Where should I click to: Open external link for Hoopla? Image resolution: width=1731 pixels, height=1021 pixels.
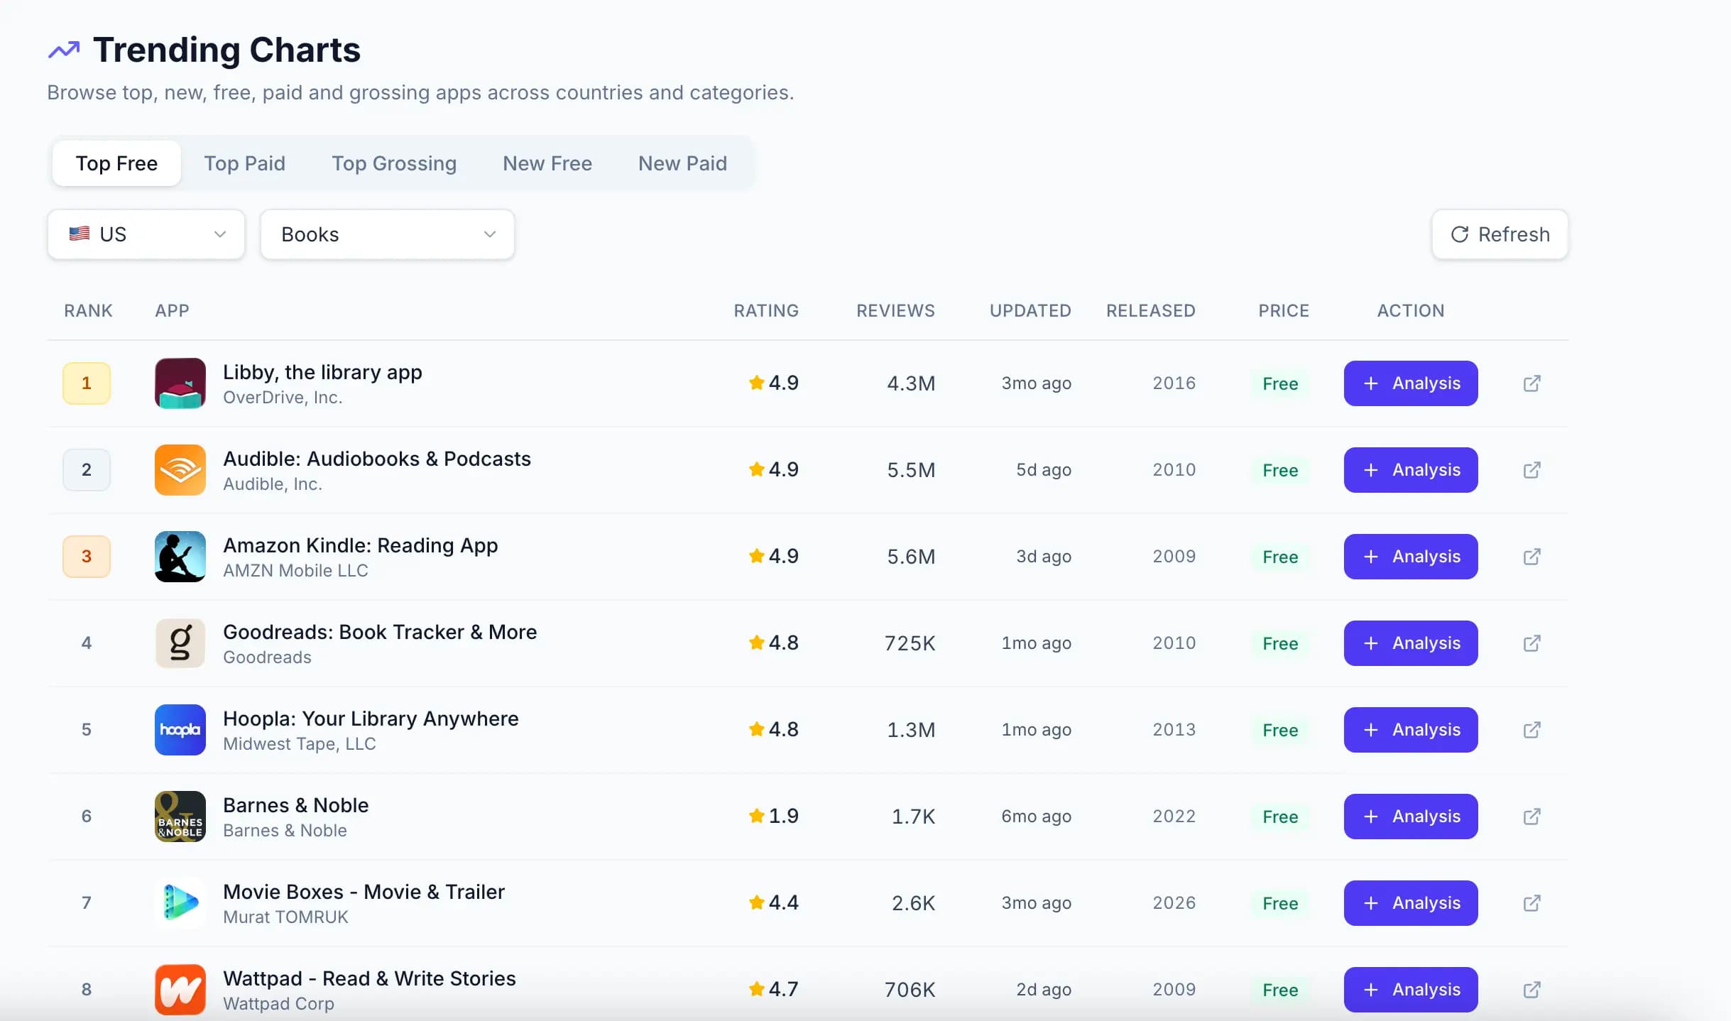[x=1532, y=730]
